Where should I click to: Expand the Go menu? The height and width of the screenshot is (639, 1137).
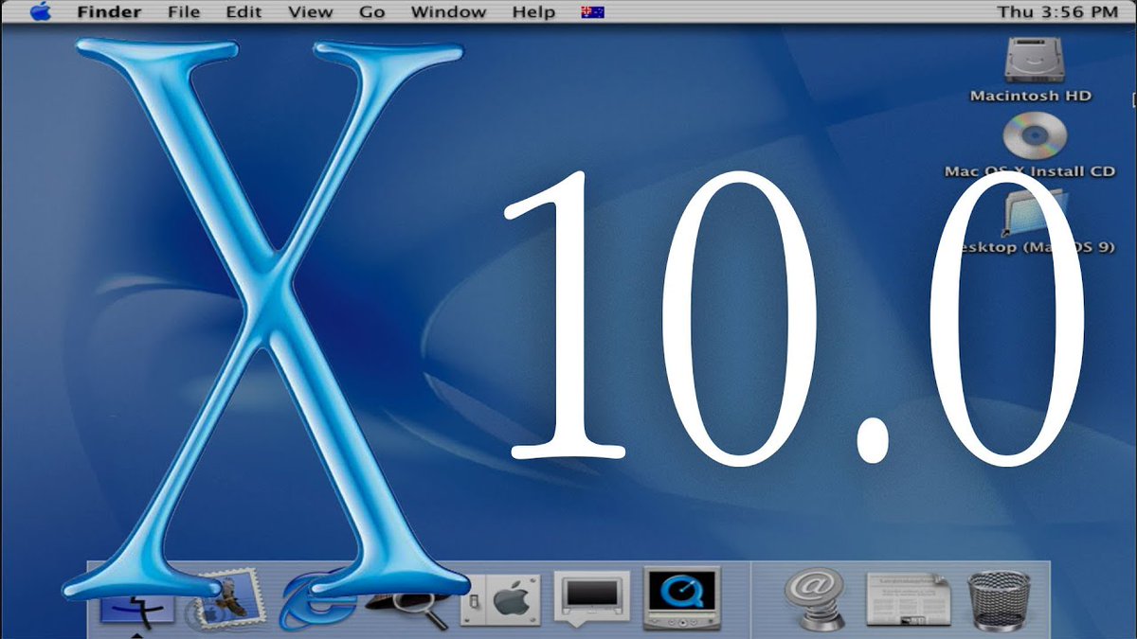click(x=371, y=11)
